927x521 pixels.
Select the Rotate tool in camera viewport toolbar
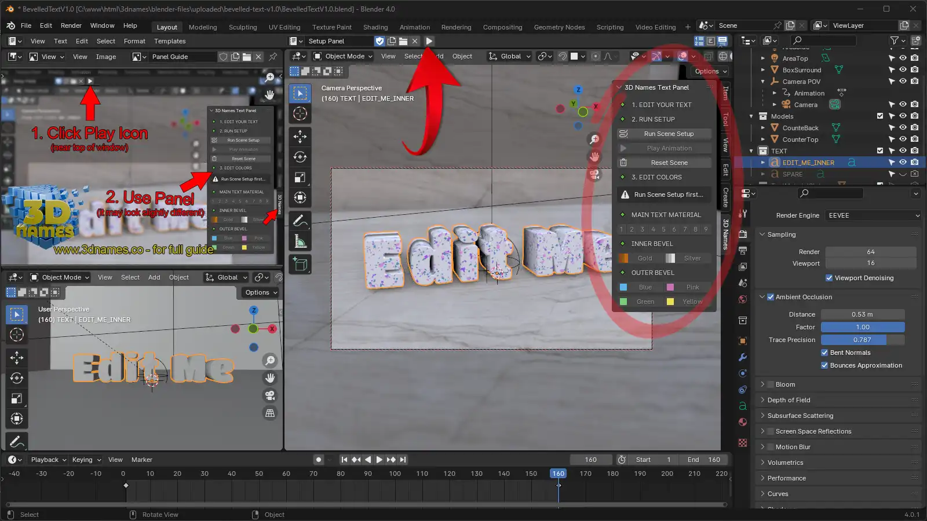pyautogui.click(x=300, y=157)
